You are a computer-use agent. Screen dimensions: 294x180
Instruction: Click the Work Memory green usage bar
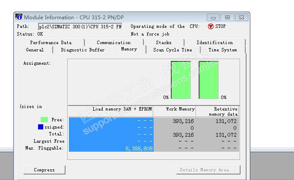[181, 80]
